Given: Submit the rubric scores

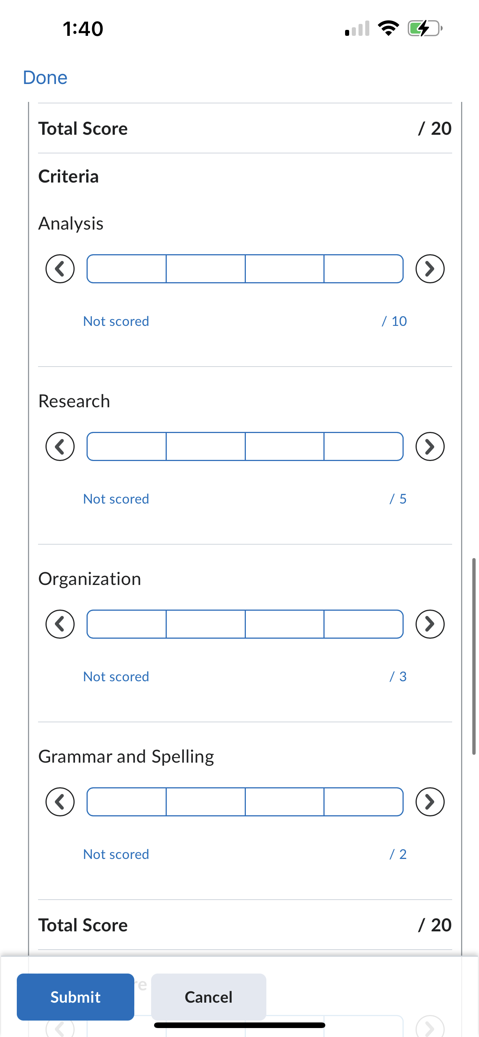Looking at the screenshot, I should click(75, 997).
